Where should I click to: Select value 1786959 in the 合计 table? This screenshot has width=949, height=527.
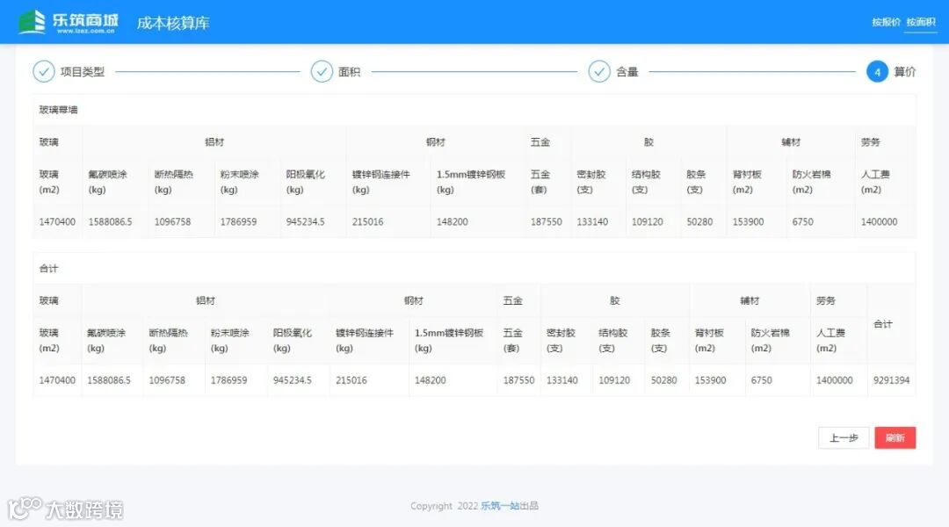pyautogui.click(x=228, y=380)
